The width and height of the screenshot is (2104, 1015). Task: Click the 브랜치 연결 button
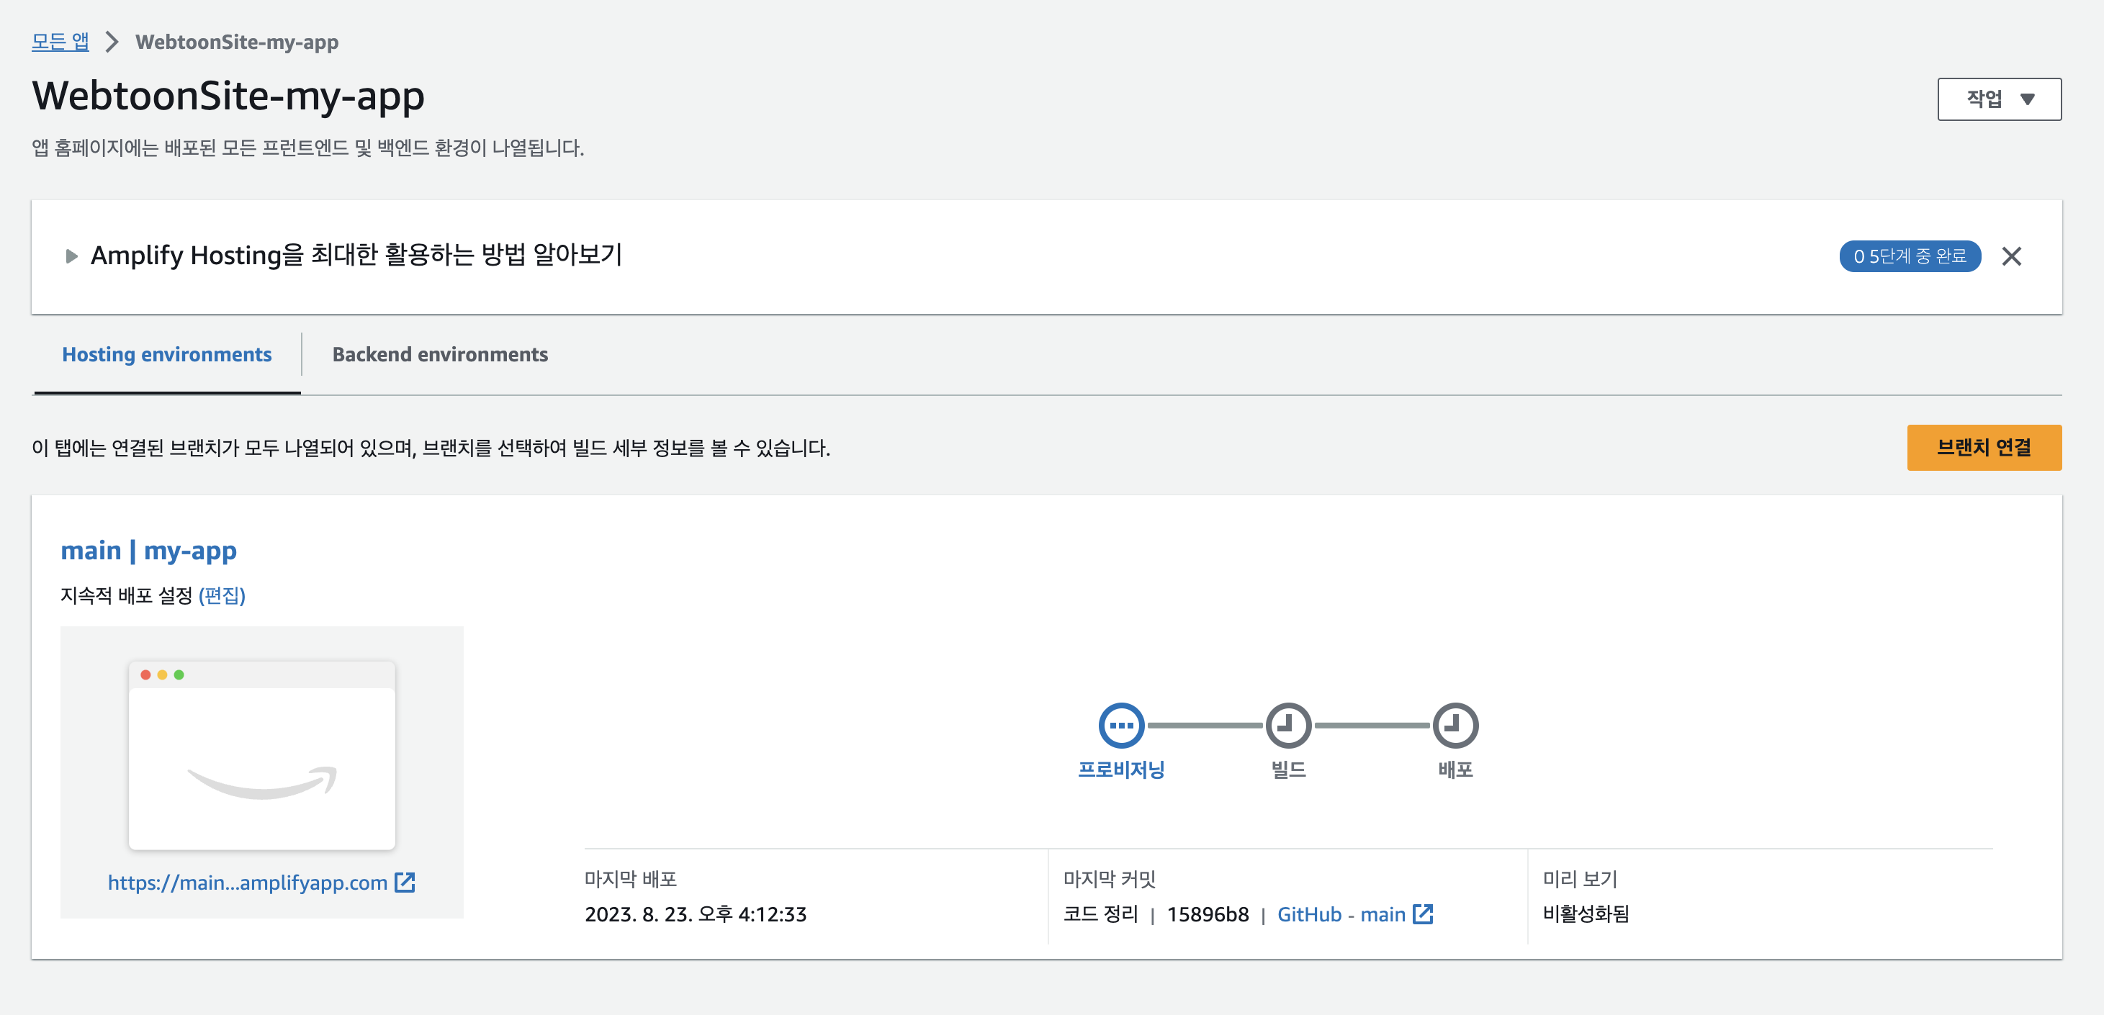(1984, 448)
